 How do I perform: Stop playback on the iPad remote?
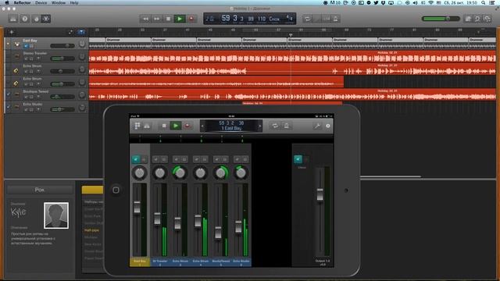pyautogui.click(x=164, y=126)
